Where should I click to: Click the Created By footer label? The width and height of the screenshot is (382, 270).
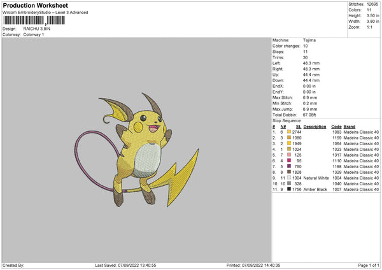pyautogui.click(x=13, y=266)
